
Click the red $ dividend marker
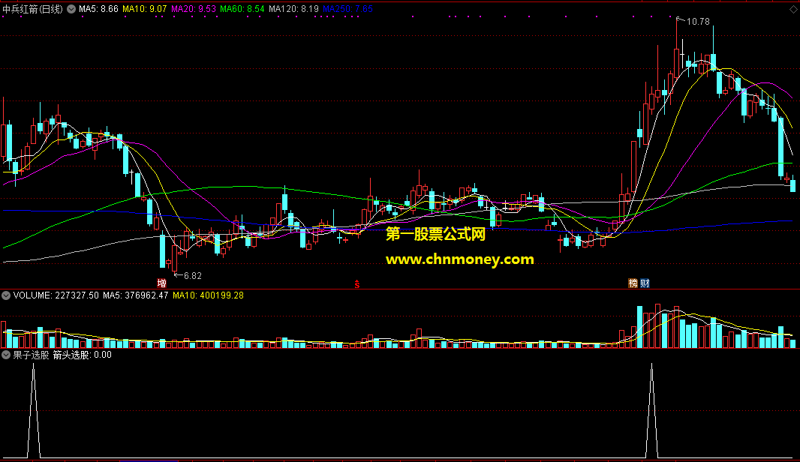[x=357, y=284]
